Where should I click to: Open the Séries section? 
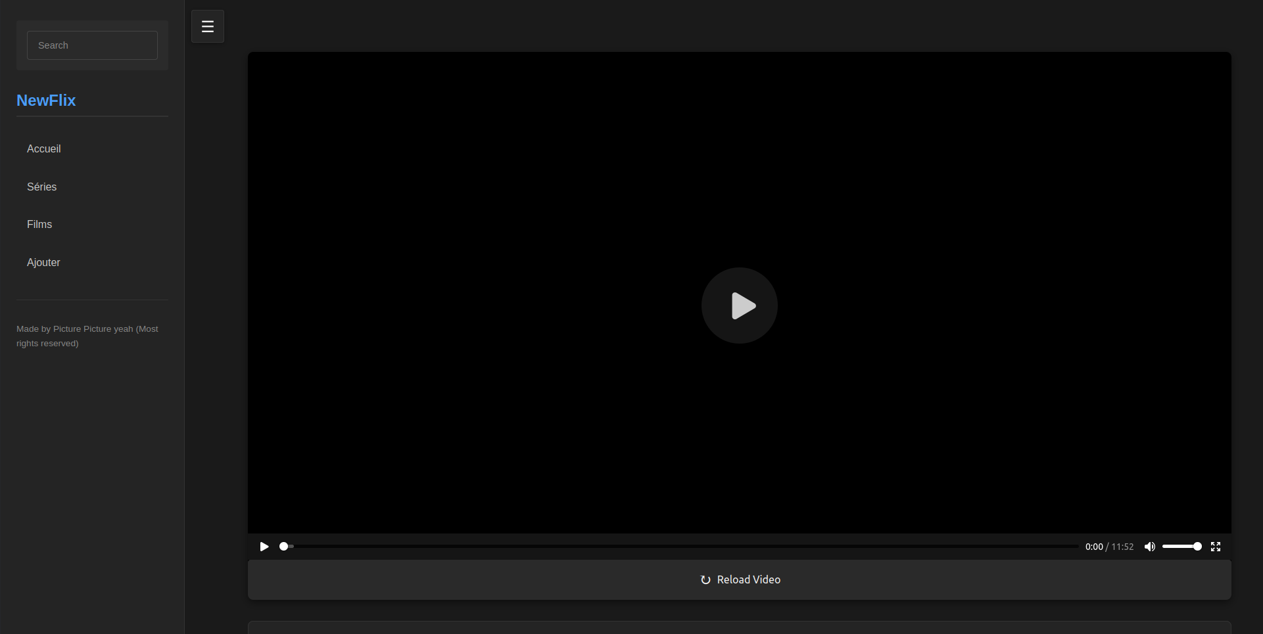pos(41,187)
